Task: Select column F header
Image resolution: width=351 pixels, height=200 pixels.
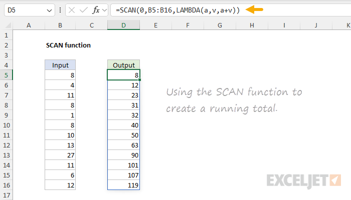Action: tap(188, 25)
